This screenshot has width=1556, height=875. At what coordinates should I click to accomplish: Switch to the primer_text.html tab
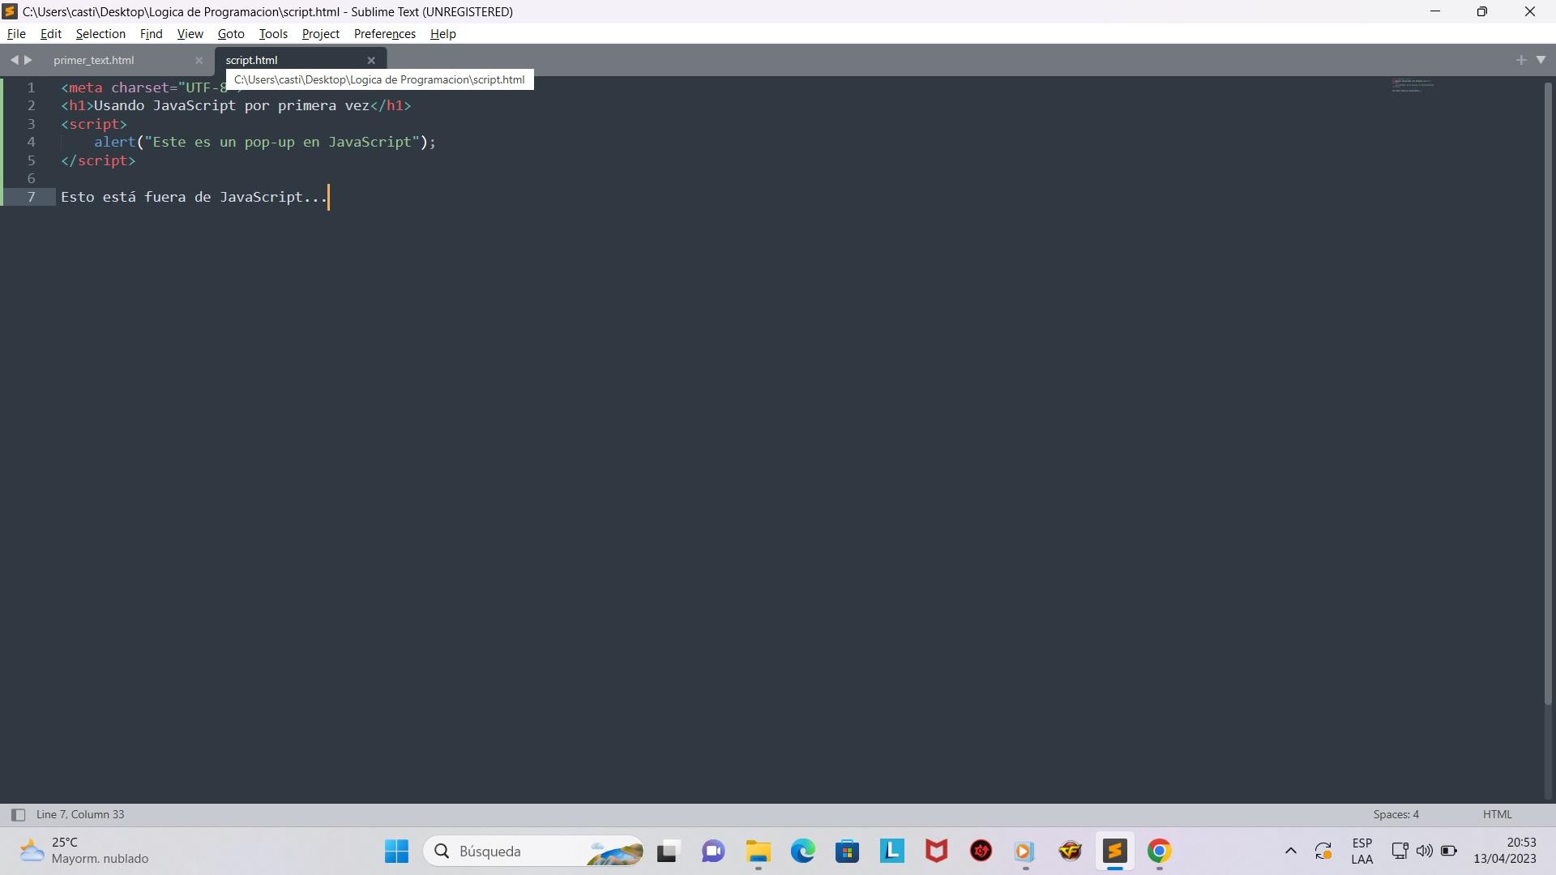click(94, 60)
